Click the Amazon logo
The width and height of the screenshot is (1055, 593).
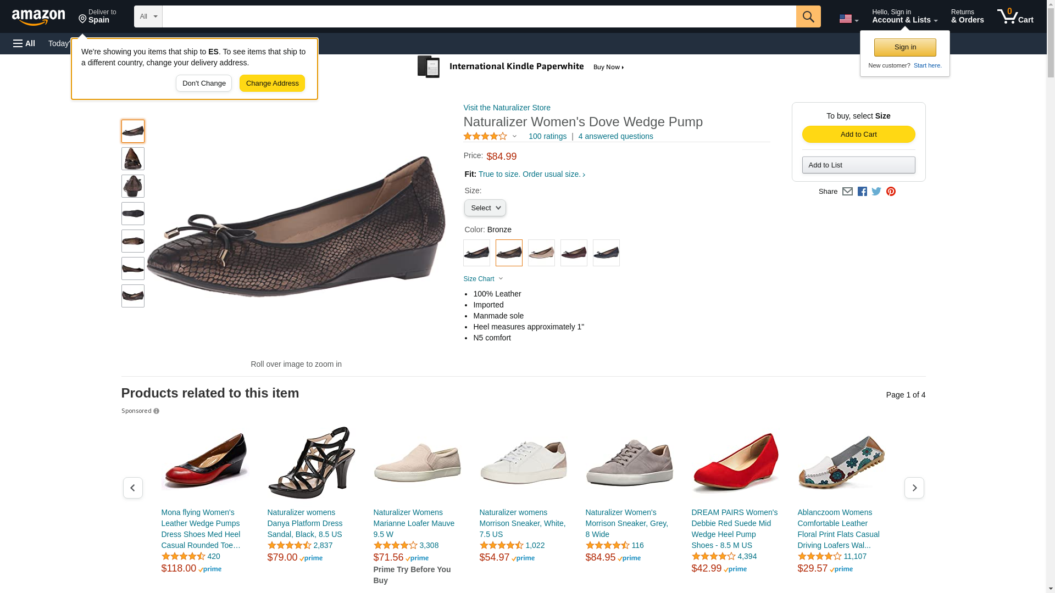pyautogui.click(x=38, y=17)
